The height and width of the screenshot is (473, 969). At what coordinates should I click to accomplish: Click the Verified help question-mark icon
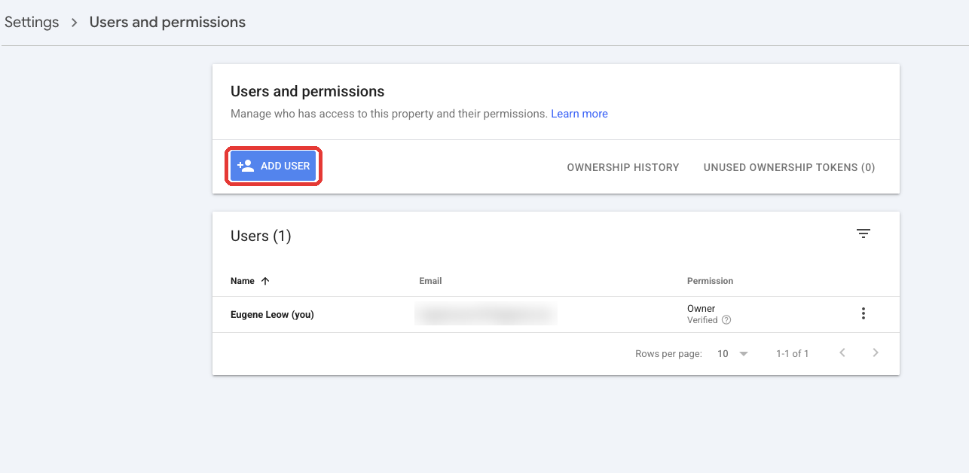coord(726,320)
